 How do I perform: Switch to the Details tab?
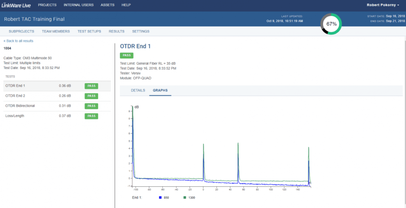[138, 90]
